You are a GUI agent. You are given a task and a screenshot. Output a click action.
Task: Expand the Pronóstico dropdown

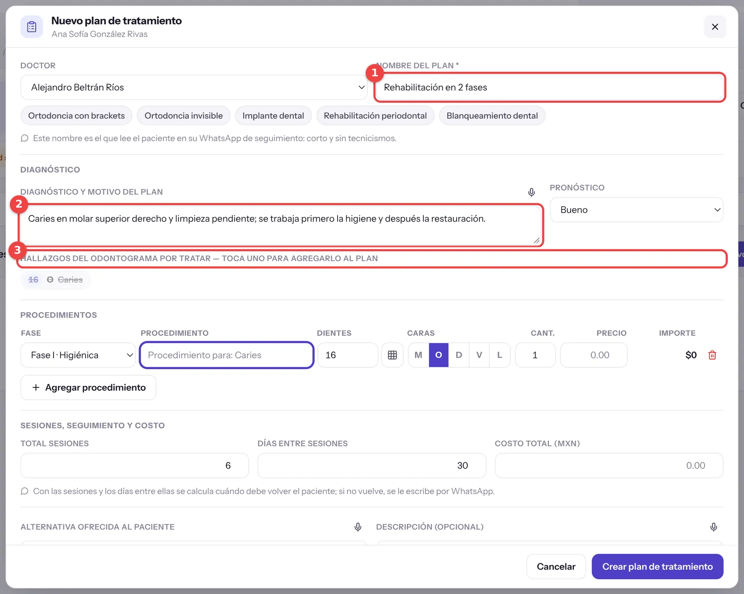(637, 210)
